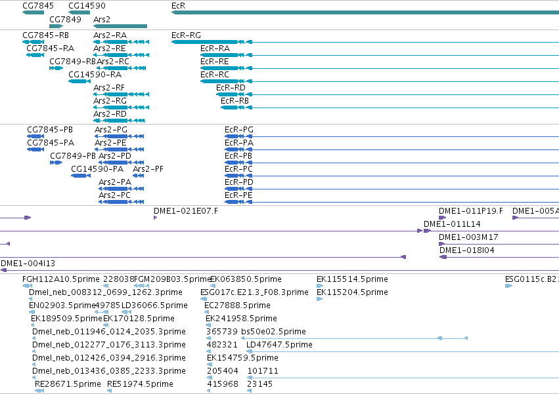Image resolution: width=559 pixels, height=394 pixels.
Task: Open the EcR gene label
Action: [178, 6]
